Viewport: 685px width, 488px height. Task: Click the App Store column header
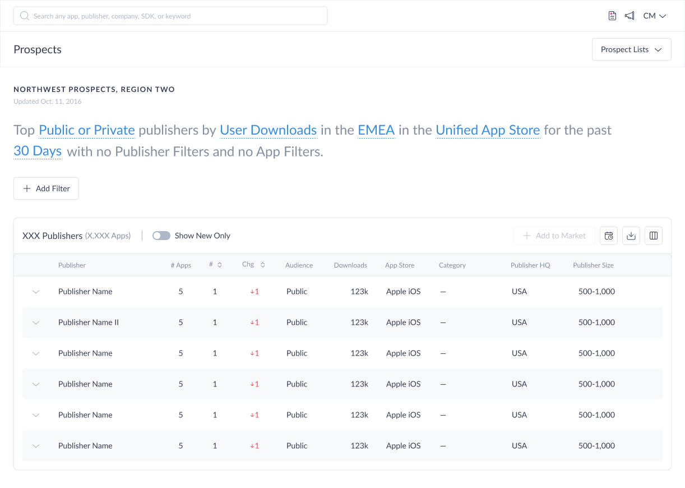(400, 265)
